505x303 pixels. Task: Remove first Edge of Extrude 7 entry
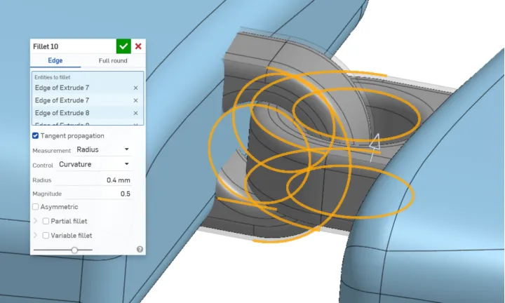coord(135,88)
